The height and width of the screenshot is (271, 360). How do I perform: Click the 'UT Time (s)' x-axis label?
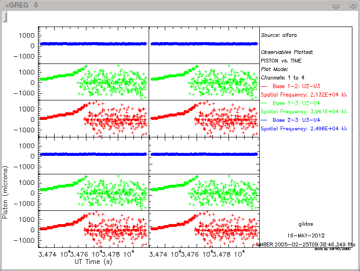(x=93, y=261)
